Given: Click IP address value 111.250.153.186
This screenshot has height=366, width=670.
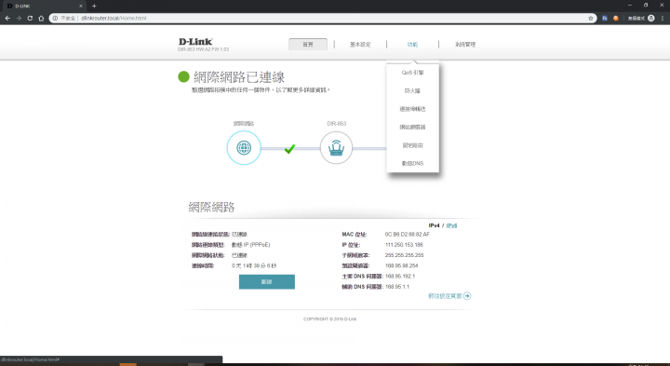Looking at the screenshot, I should tap(404, 245).
